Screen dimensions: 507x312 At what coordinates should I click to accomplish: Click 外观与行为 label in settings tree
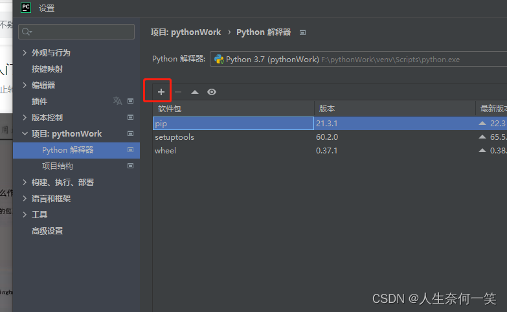click(x=51, y=52)
